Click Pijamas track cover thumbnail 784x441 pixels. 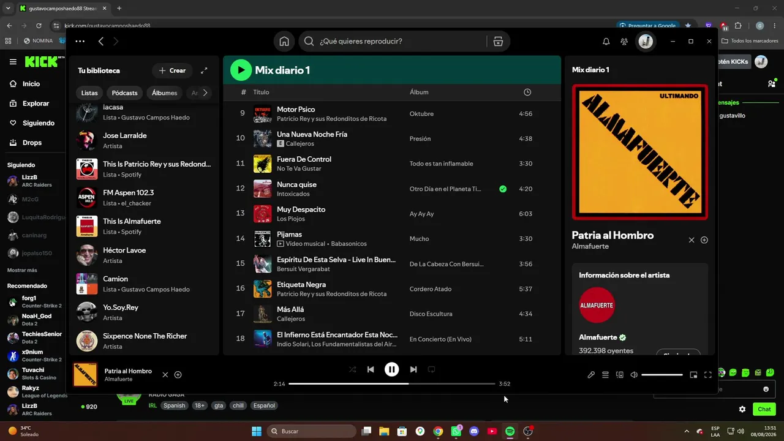pos(262,239)
